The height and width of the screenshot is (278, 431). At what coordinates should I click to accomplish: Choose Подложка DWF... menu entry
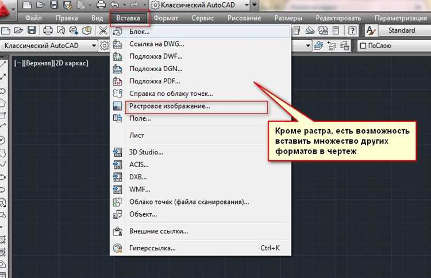[x=201, y=56]
